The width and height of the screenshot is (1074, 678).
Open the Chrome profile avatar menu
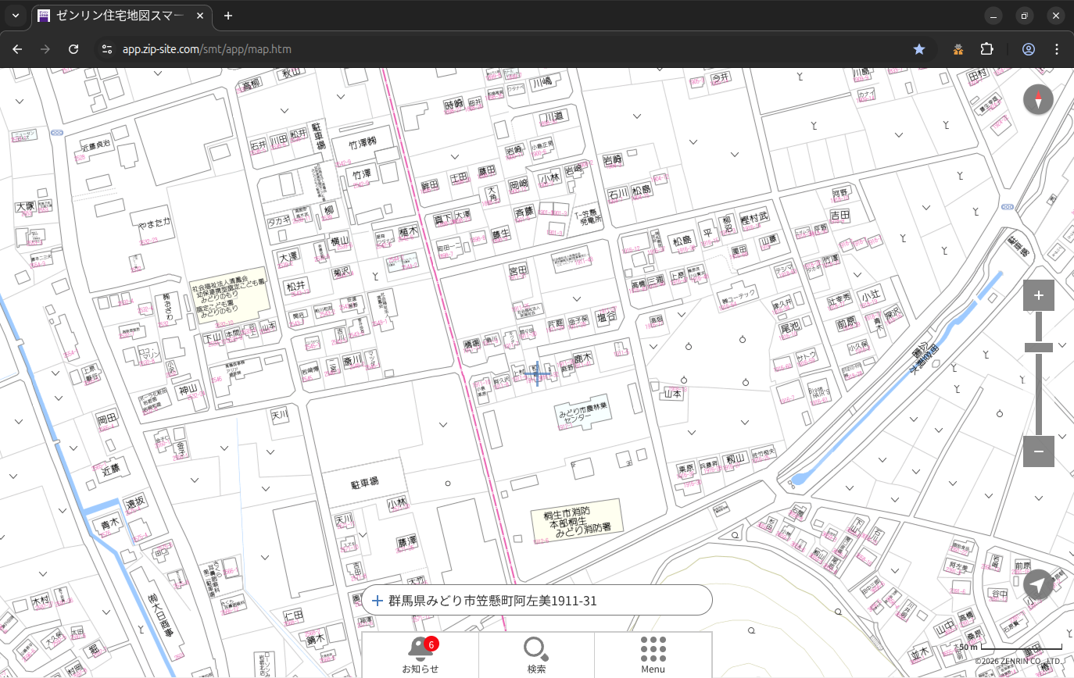click(1028, 49)
